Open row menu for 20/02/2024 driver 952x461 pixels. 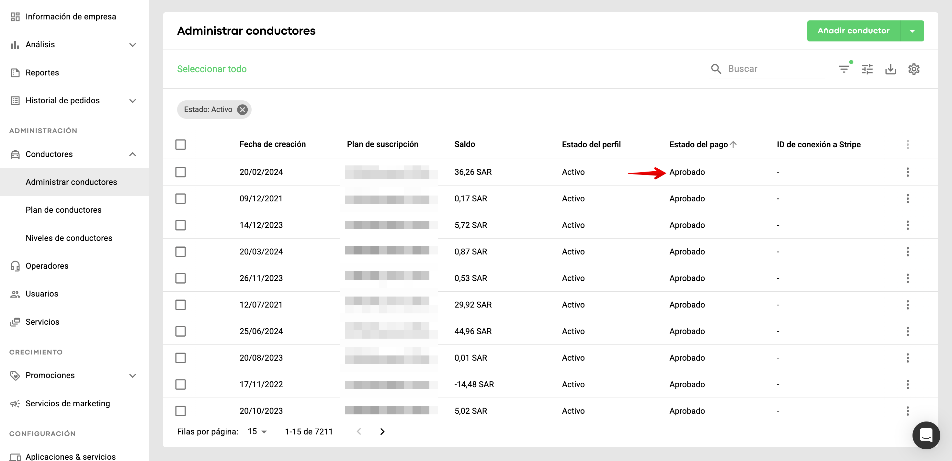(907, 172)
